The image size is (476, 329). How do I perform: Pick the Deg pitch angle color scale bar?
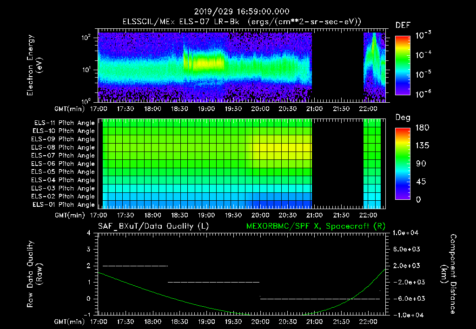point(403,164)
